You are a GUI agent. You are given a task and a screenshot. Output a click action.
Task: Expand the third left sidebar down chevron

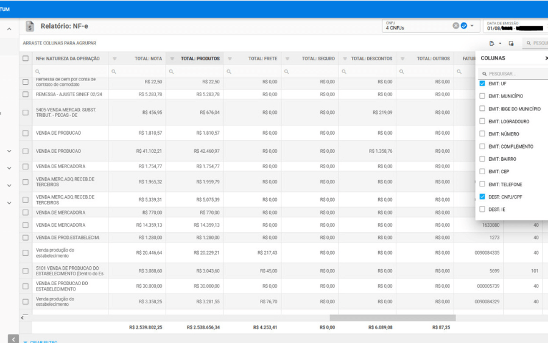(9, 186)
